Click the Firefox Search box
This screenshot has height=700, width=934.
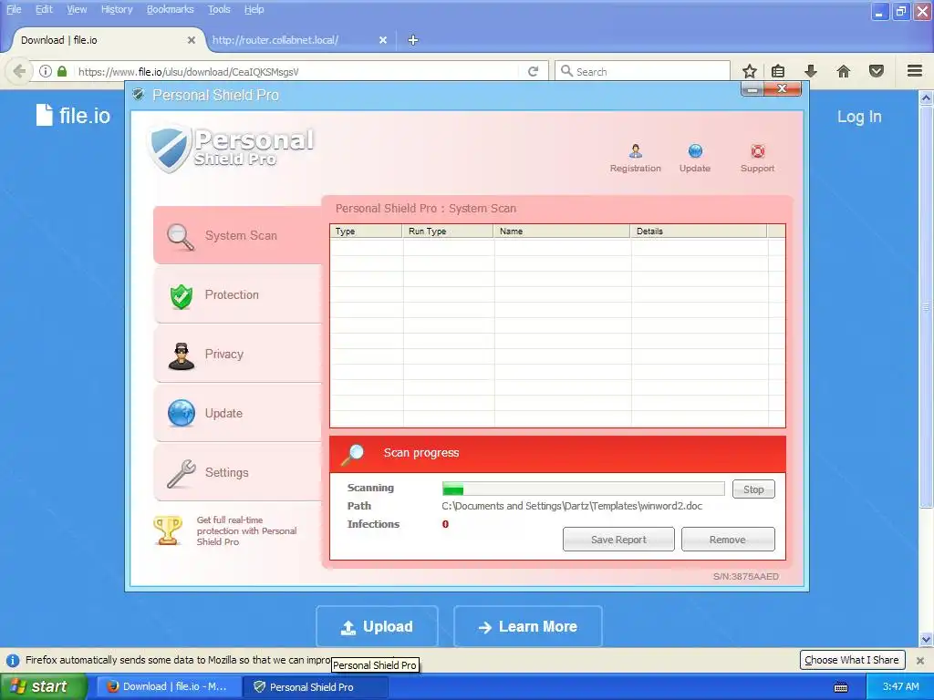643,71
